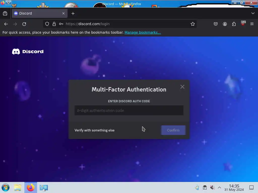Viewport: 258px width, 193px height.
Task: Open the Start menu orb
Action: 6,187
